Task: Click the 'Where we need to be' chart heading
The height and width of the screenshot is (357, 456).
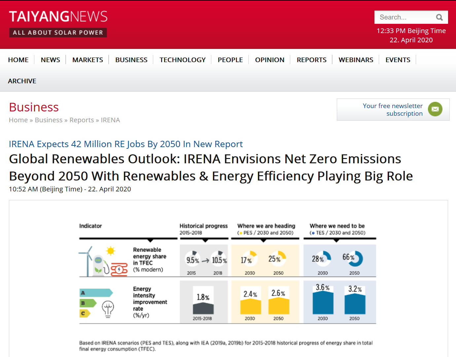Action: point(337,226)
